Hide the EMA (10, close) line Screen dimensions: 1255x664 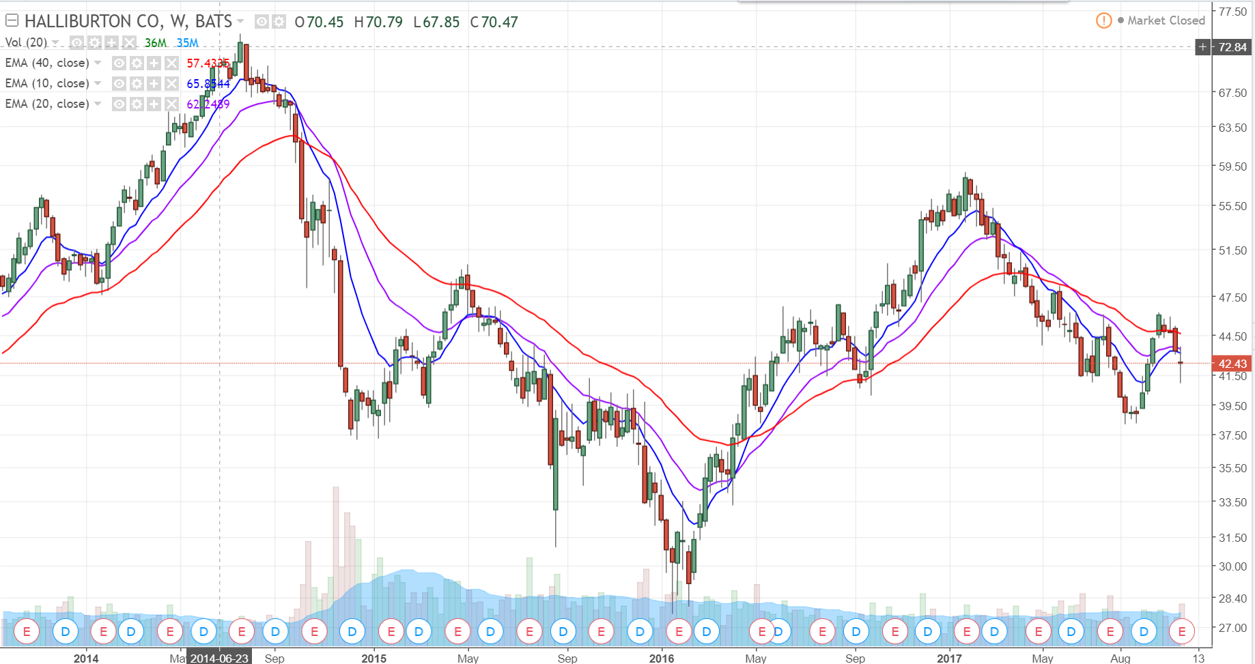(119, 84)
